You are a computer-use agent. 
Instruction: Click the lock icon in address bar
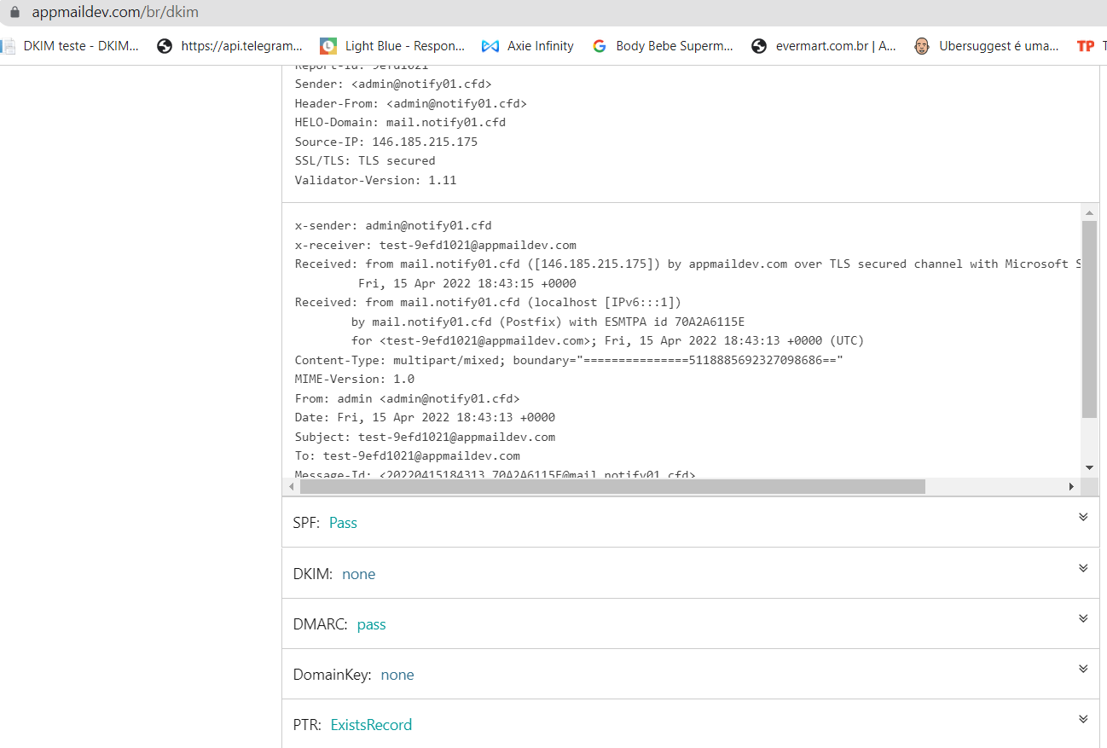tap(14, 13)
